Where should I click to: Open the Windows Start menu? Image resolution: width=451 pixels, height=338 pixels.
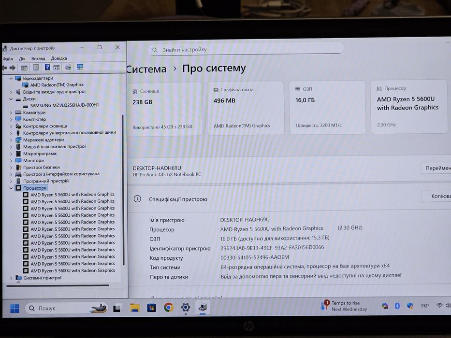15,309
